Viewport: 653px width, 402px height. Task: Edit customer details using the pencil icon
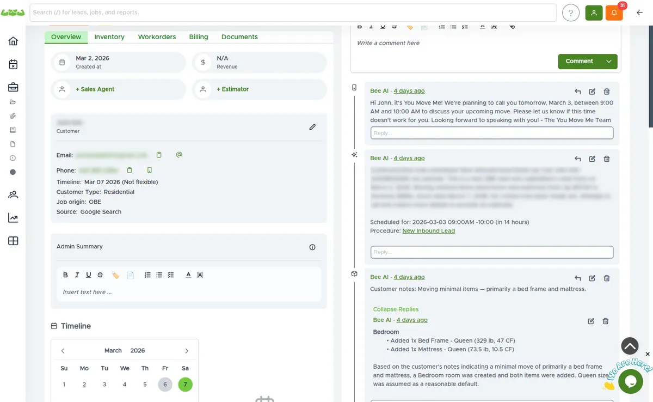[x=312, y=126]
